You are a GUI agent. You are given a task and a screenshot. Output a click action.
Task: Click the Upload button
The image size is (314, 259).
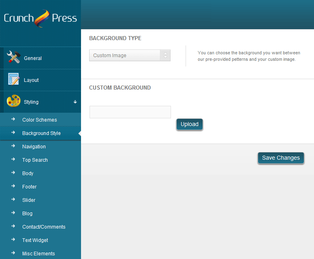click(190, 124)
